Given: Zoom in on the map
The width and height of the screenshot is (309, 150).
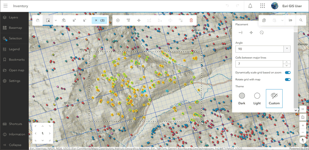Looking at the screenshot, I should coord(303,125).
